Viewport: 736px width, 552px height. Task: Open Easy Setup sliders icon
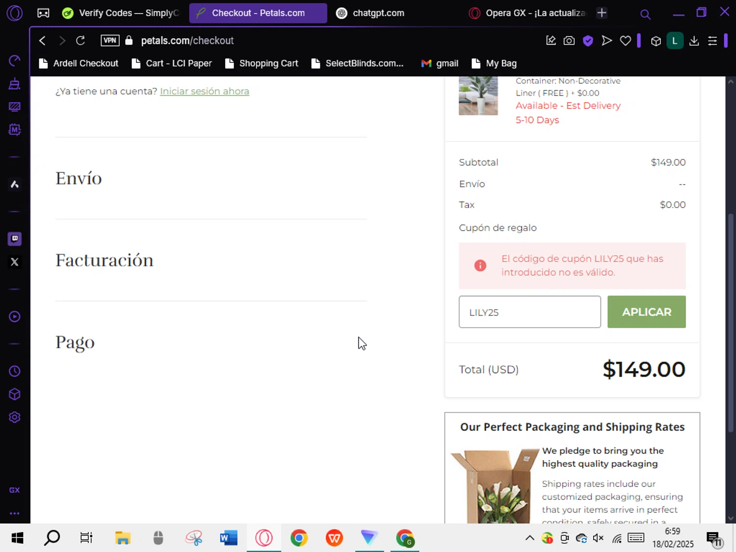point(712,41)
